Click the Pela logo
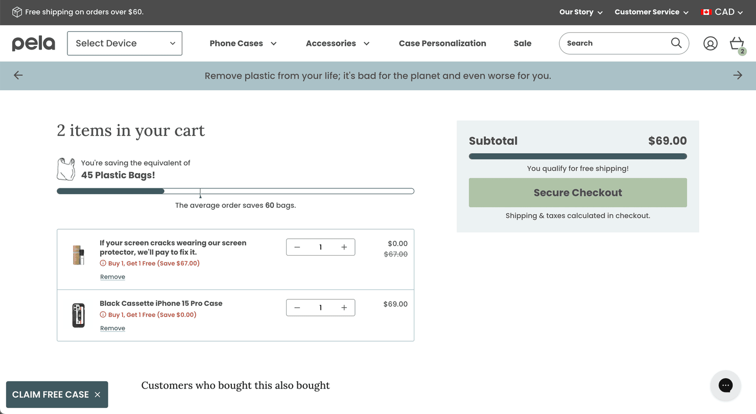 (x=34, y=43)
